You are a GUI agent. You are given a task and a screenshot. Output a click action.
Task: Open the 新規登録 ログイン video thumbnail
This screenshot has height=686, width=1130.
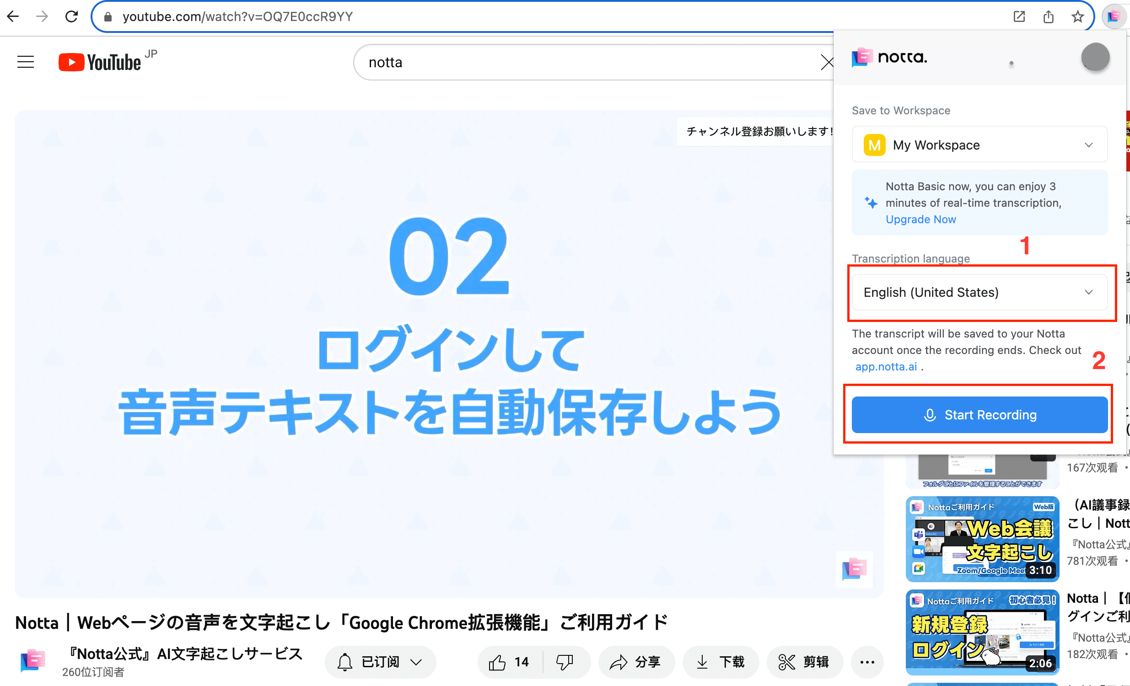coord(982,632)
